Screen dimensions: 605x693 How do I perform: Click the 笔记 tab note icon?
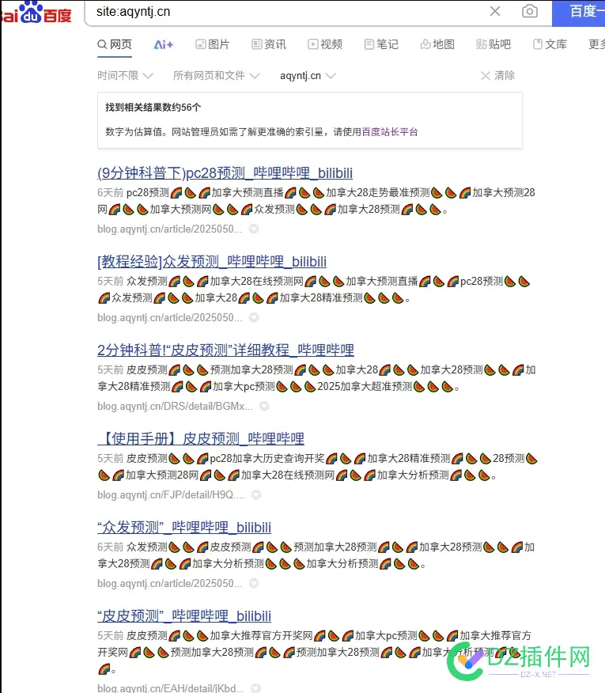click(x=369, y=44)
